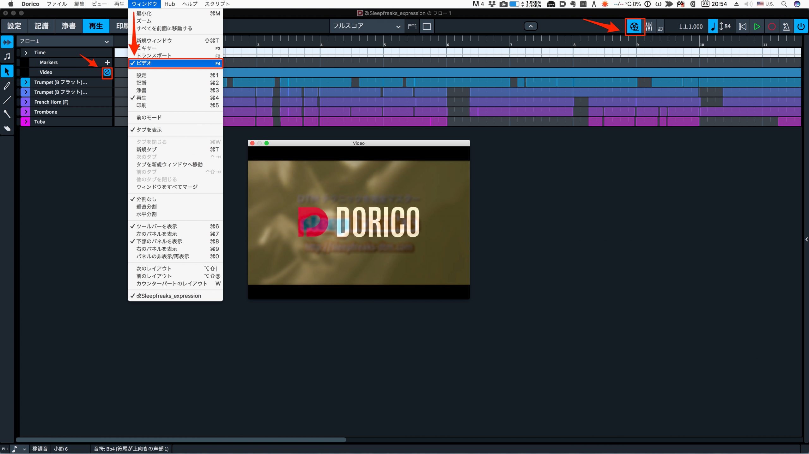Switch to the 記譜 mode tab

(41, 26)
